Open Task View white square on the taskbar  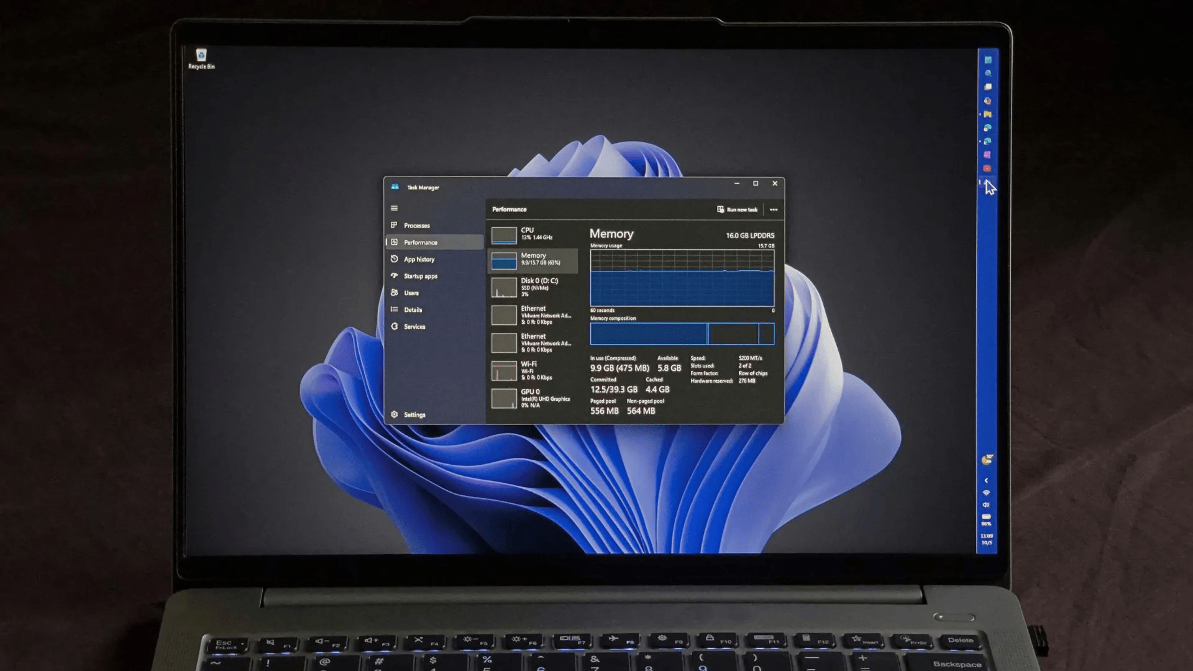click(x=987, y=87)
